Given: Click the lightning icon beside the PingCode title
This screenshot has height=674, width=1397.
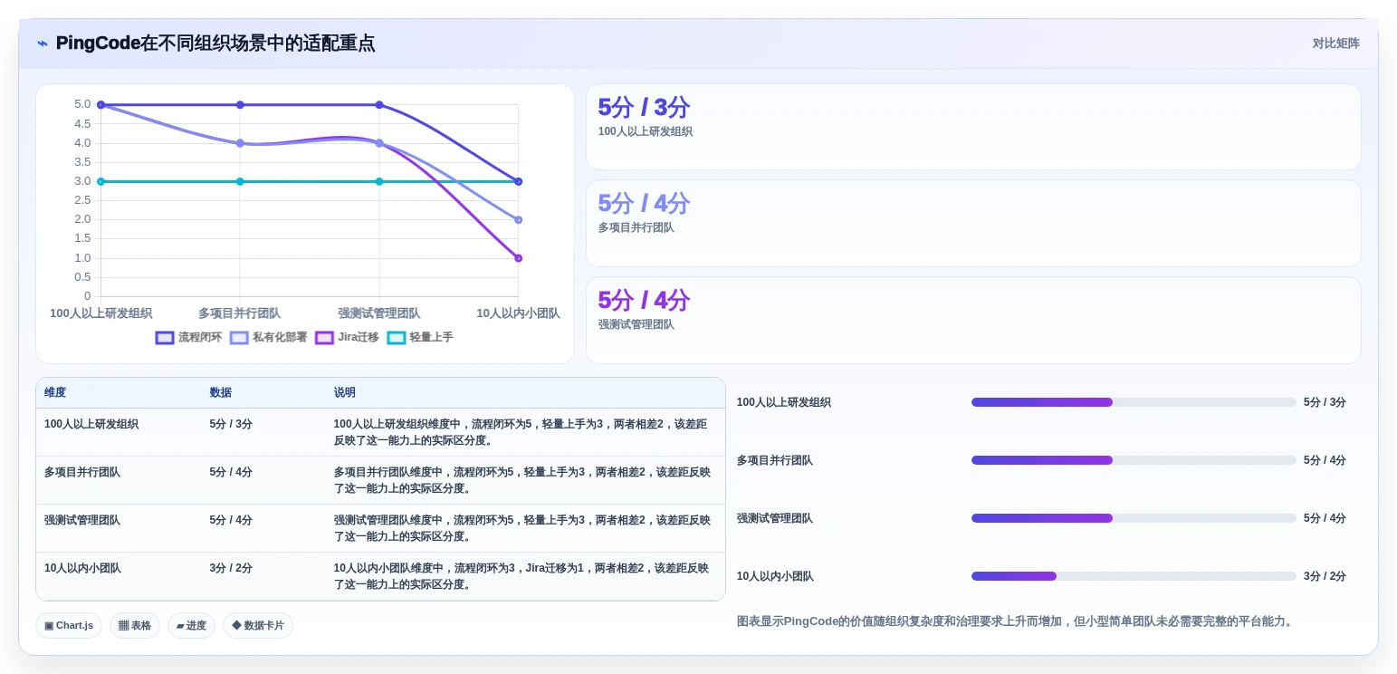Looking at the screenshot, I should [43, 43].
